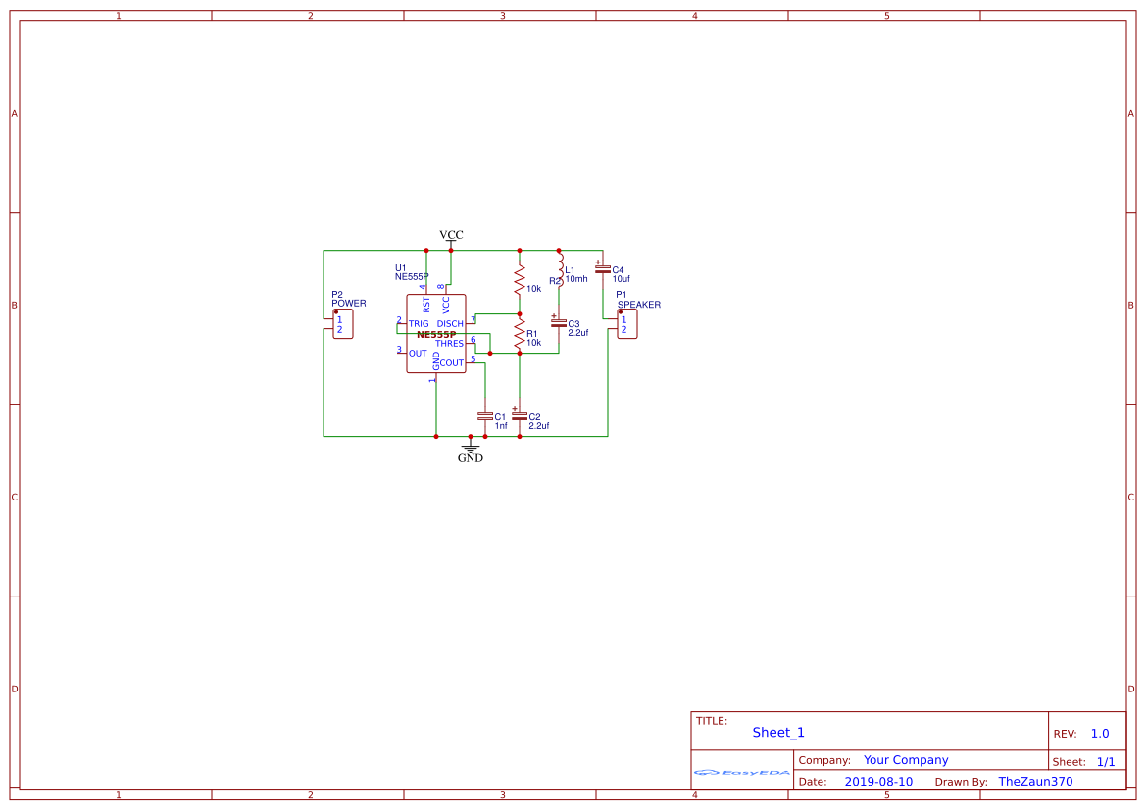1146x810 pixels.
Task: Click the REV 1.0 value
Action: 1098,732
